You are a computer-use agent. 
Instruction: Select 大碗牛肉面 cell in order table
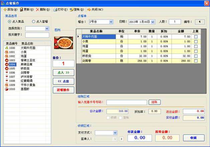[x=99, y=37]
